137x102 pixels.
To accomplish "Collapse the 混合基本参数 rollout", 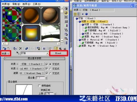I will coord(34,58).
